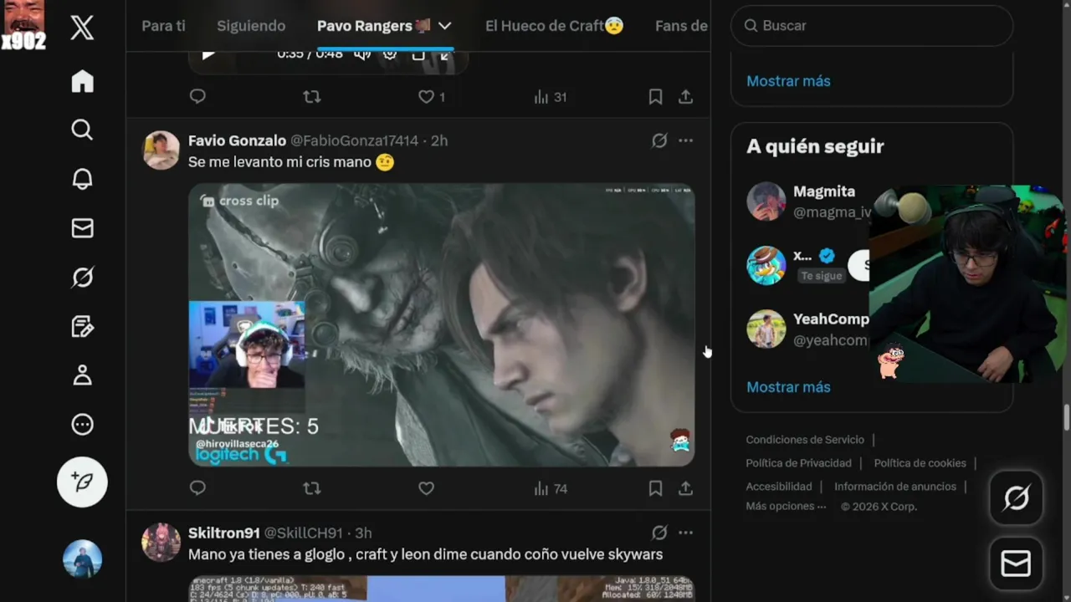Open Skiltron91's profile avatar

pyautogui.click(x=161, y=543)
